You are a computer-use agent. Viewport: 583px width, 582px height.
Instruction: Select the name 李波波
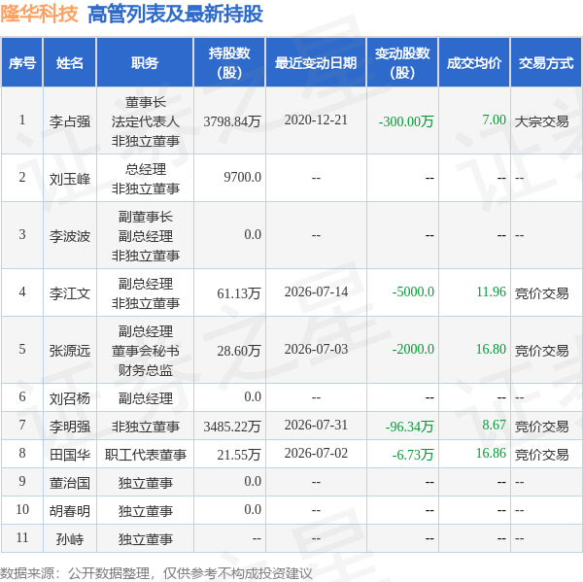point(70,236)
